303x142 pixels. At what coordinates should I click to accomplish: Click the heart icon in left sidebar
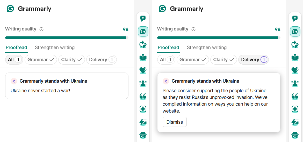pyautogui.click(x=143, y=70)
